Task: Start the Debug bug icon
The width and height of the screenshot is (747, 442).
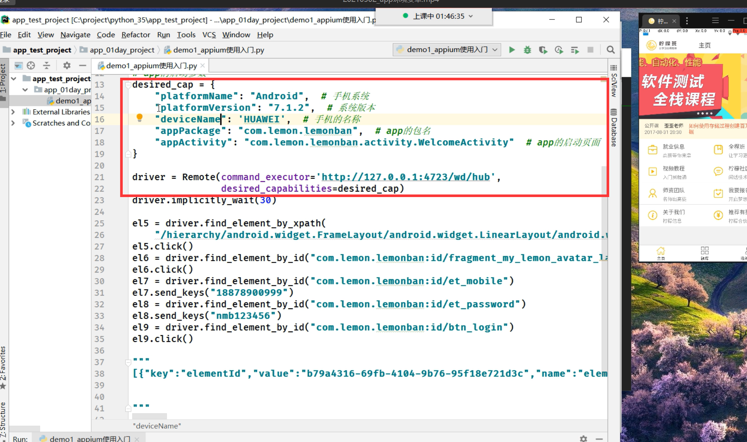Action: [x=527, y=50]
